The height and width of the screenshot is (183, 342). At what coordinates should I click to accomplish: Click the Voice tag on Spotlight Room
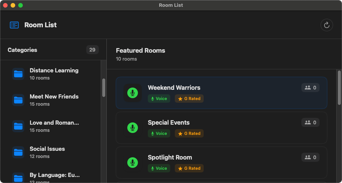(x=159, y=168)
